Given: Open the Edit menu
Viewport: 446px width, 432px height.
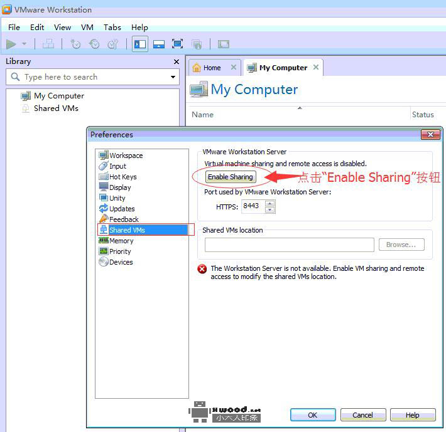Looking at the screenshot, I should [x=37, y=27].
